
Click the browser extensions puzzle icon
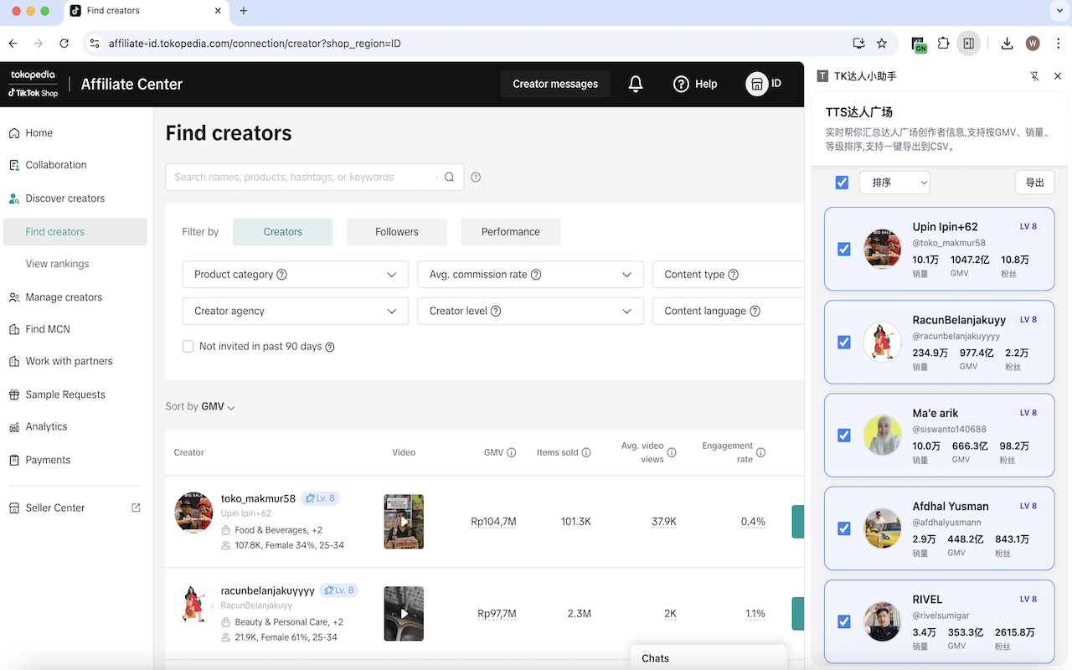pyautogui.click(x=944, y=44)
